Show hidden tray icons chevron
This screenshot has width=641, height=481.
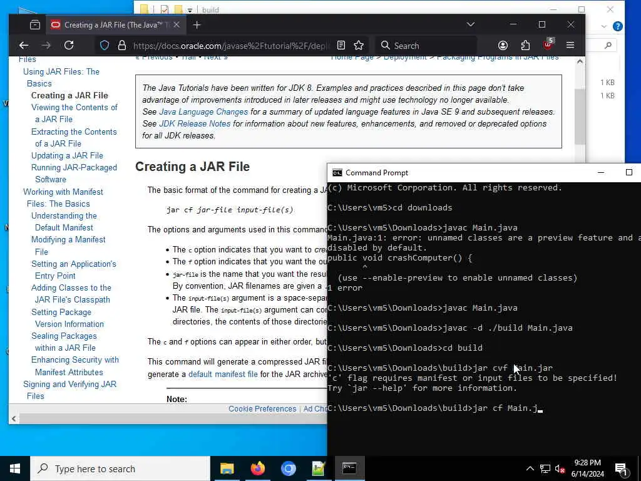(x=530, y=468)
